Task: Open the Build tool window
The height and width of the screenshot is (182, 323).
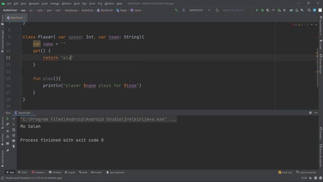Action: pos(83,172)
